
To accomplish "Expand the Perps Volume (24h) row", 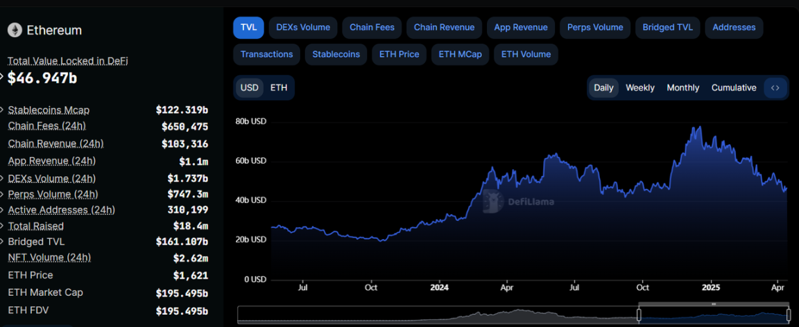I will [3, 194].
